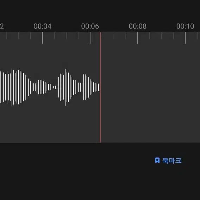This screenshot has width=200, height=200.
Task: Tap the 북마크 text button
Action: click(x=172, y=161)
